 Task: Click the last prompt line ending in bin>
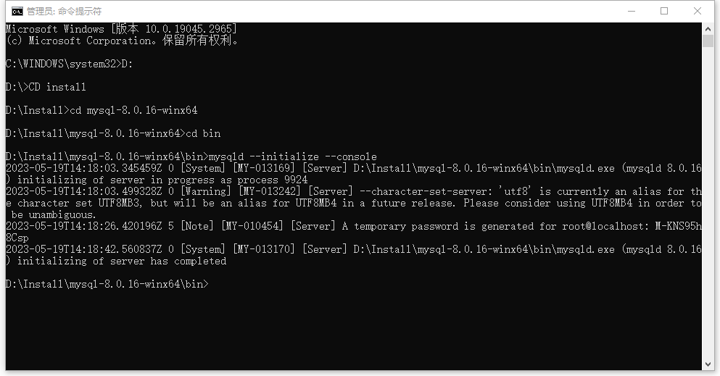pyautogui.click(x=107, y=284)
